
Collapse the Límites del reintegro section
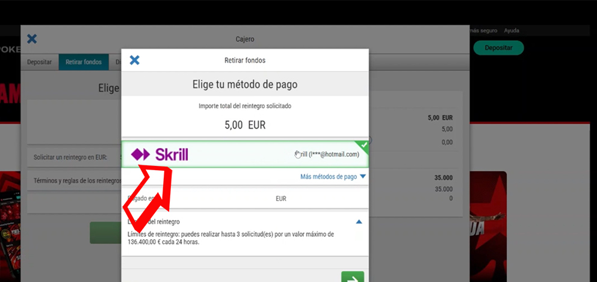(x=359, y=222)
